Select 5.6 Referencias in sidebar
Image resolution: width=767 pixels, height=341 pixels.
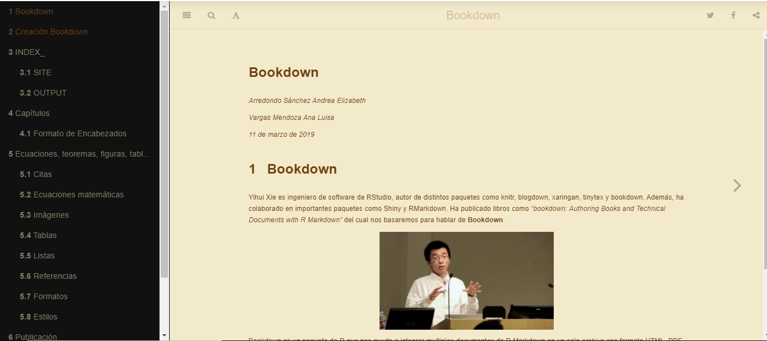(x=48, y=276)
